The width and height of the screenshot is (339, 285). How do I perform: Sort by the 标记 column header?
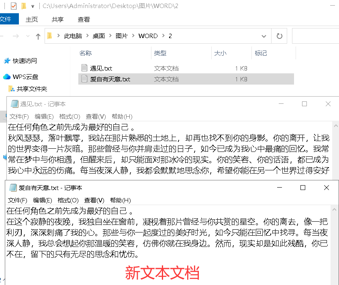pos(261,53)
